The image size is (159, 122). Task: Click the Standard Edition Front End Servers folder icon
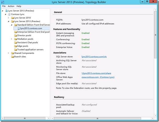tap(15, 25)
